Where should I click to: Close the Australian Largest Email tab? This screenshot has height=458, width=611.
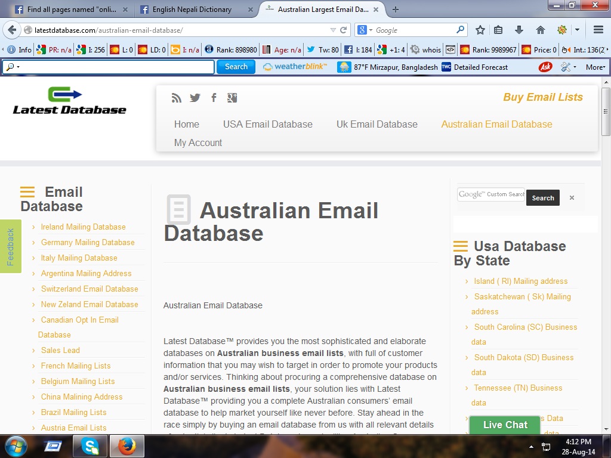point(376,10)
